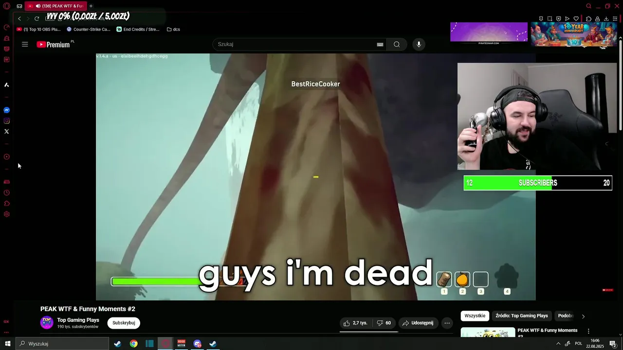Go to YouTube Premium home logo
This screenshot has width=623, height=350.
[54, 44]
